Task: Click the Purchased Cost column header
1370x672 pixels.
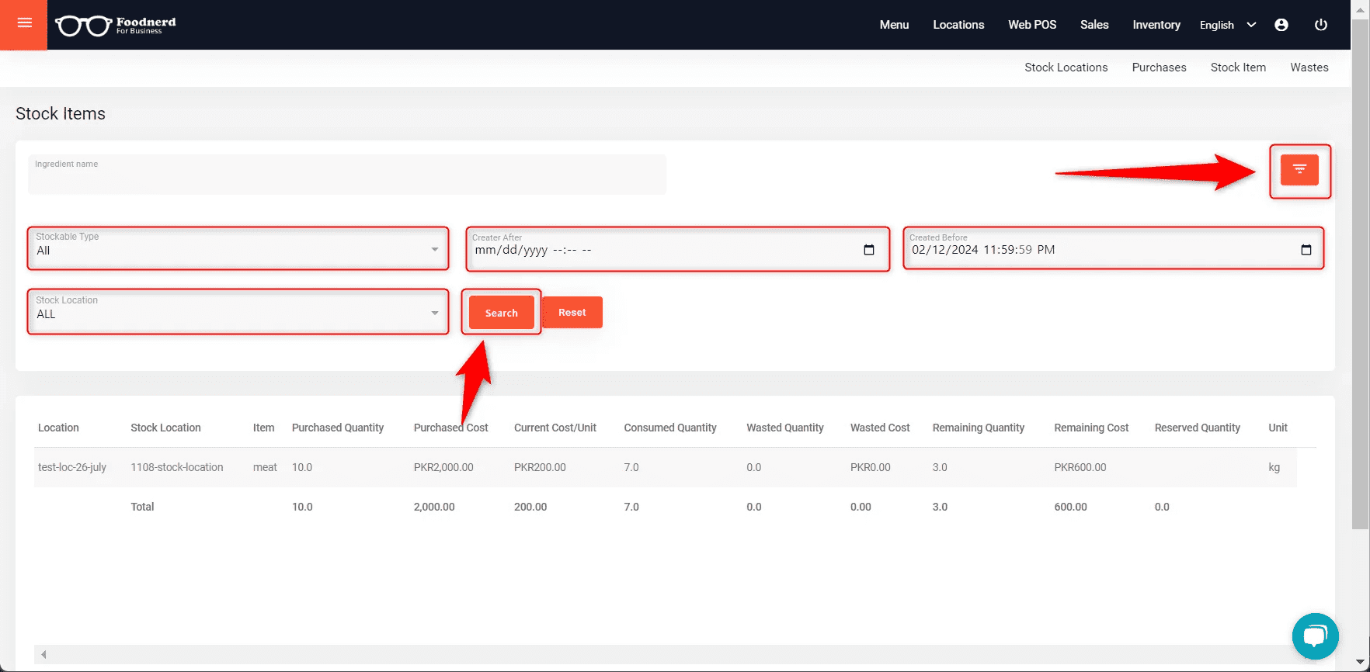Action: pyautogui.click(x=450, y=428)
